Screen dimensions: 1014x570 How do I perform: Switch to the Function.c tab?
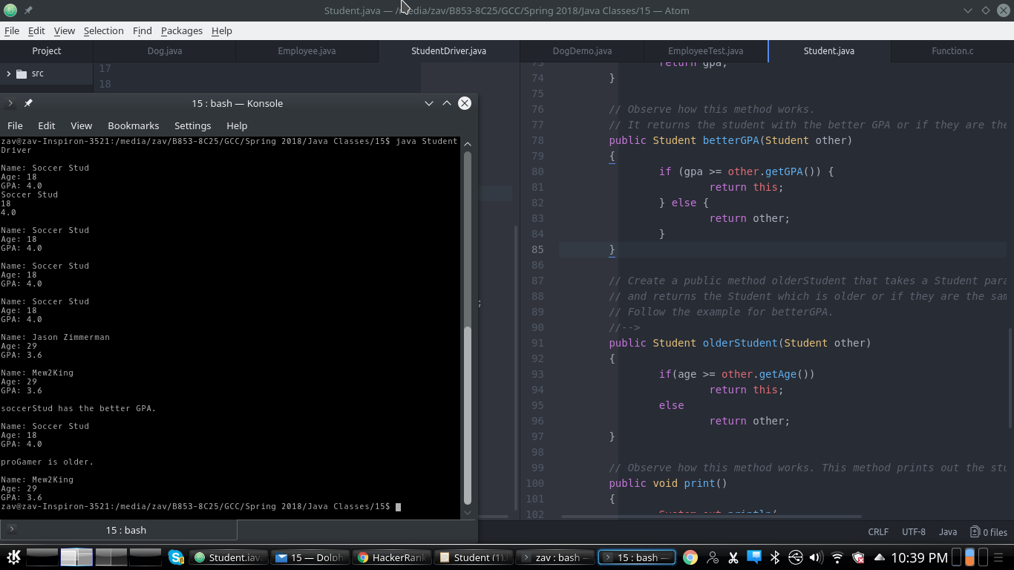952,50
